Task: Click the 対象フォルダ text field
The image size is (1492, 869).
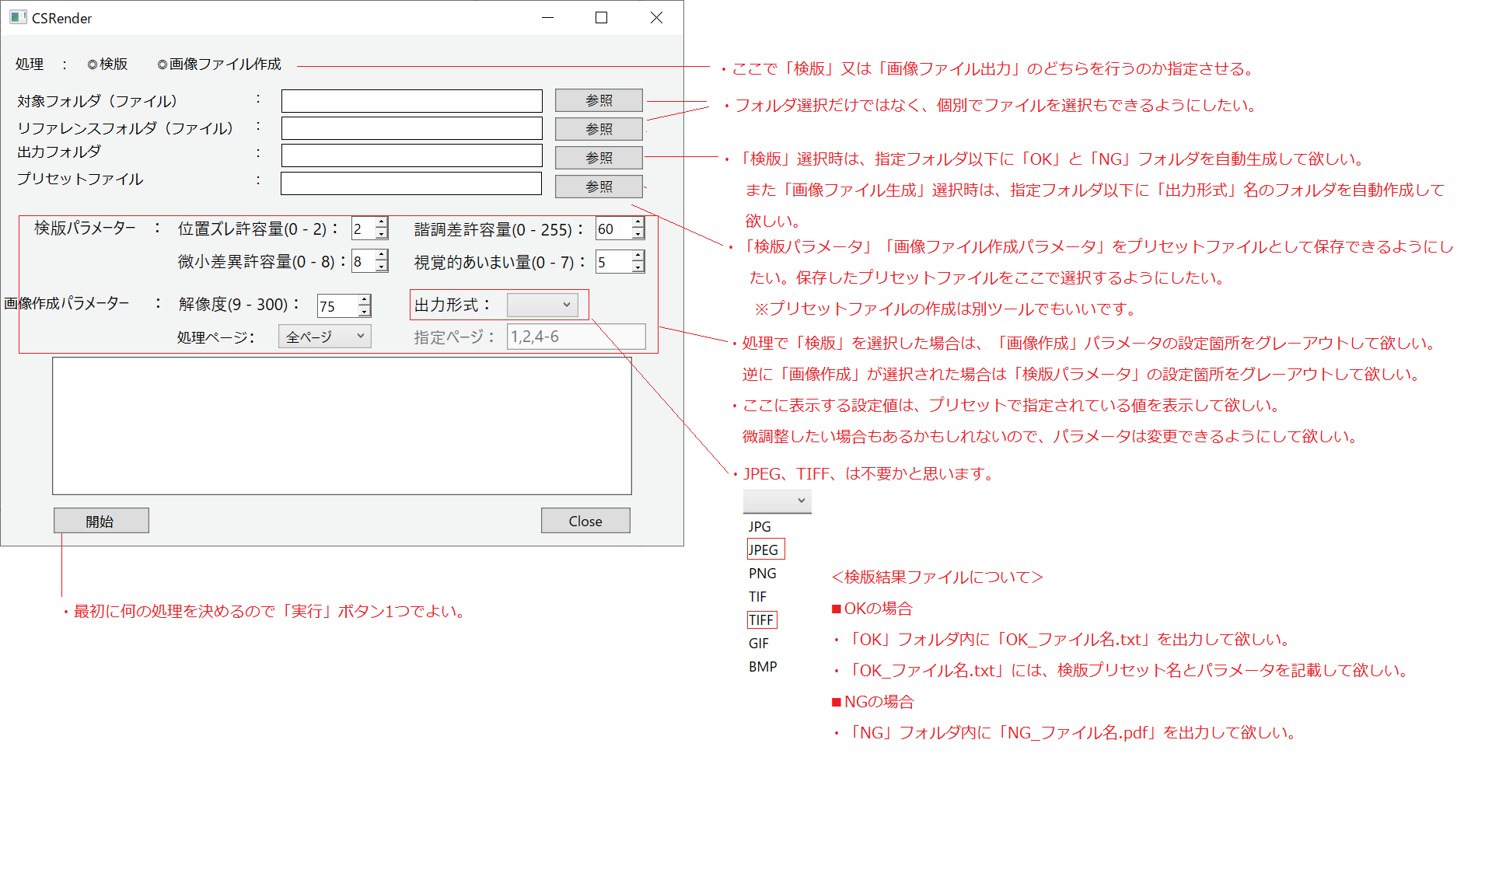Action: click(x=411, y=100)
